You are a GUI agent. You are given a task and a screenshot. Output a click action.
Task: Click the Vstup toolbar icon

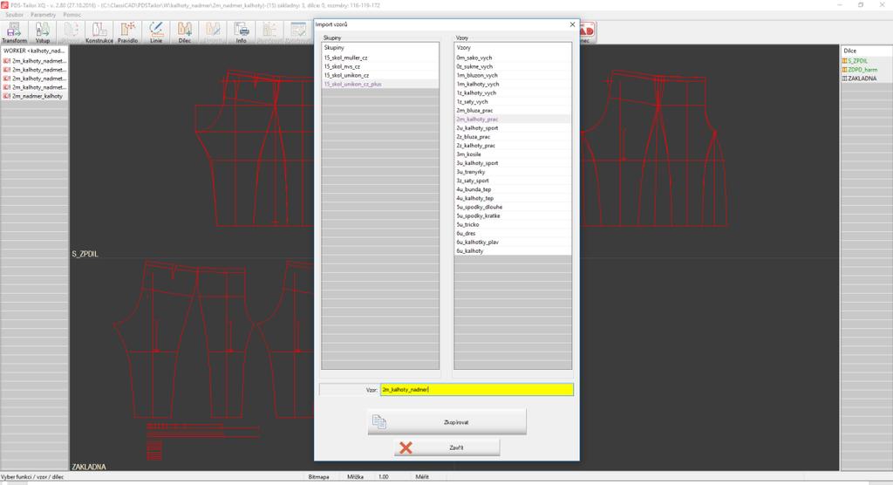pyautogui.click(x=42, y=32)
